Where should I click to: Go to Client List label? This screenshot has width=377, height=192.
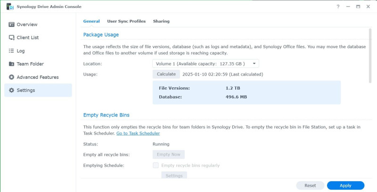(x=28, y=38)
